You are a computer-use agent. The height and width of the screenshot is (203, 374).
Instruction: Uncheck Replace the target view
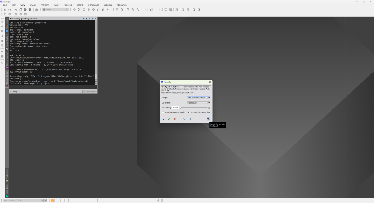tap(189, 112)
